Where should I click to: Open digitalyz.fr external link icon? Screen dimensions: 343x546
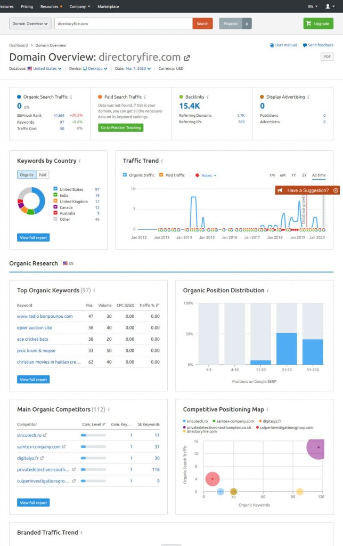pos(42,458)
